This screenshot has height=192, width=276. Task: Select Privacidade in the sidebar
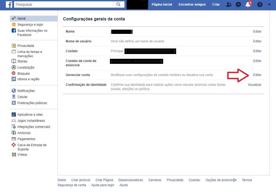point(26,46)
